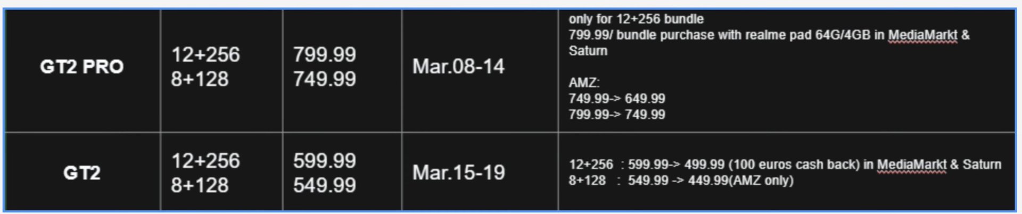Screen dimensions: 1022x214
Task: Select the 549.99 price in GT2 row
Action: [x=324, y=185]
